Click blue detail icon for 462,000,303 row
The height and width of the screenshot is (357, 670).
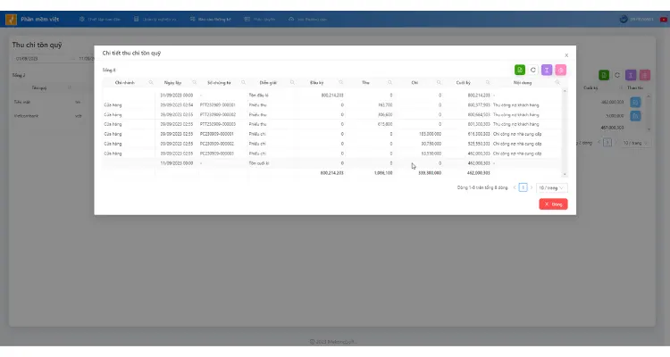point(635,102)
